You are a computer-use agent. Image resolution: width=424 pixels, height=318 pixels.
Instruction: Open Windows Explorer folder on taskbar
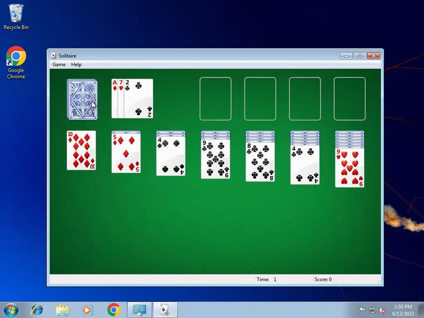coord(63,310)
